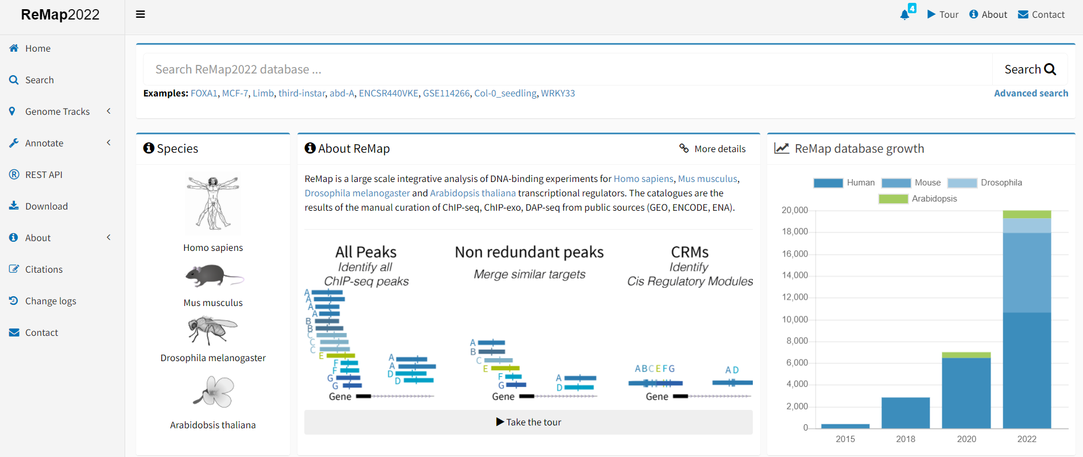
Task: Toggle Mouse legend swatch in chart
Action: (x=896, y=183)
